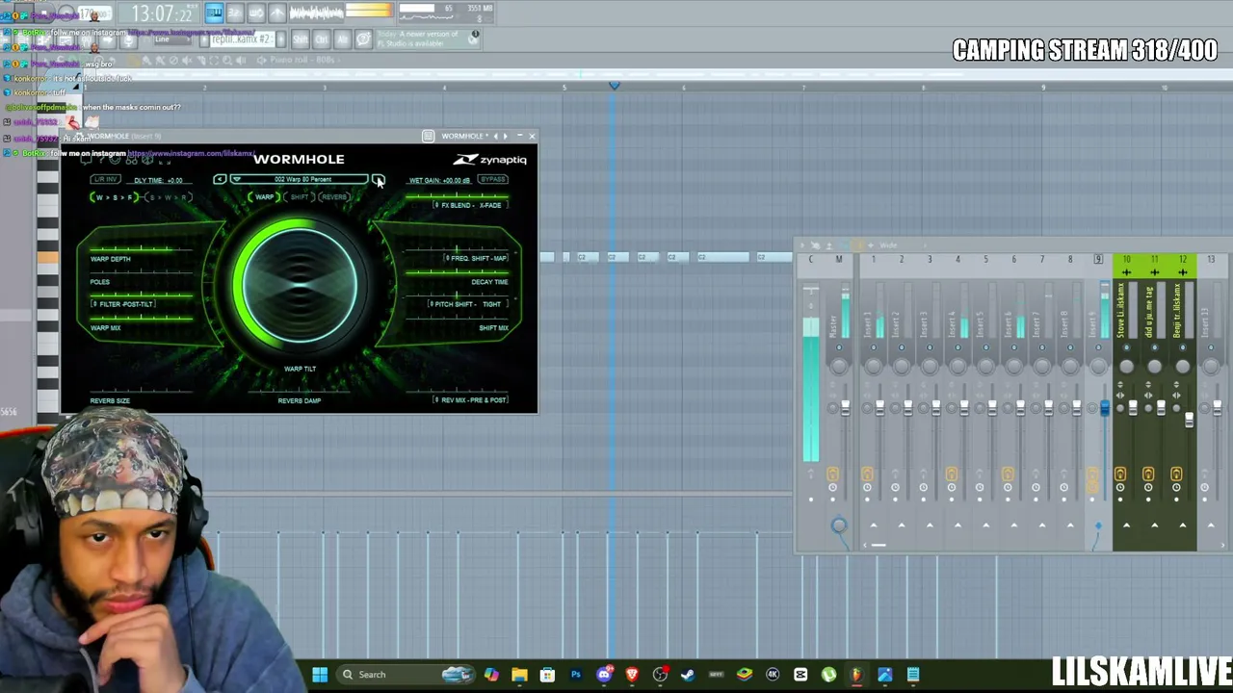Open the PITCH SHIFT - TIGHT selector
Viewport: 1233px width, 693px height.
(x=467, y=304)
